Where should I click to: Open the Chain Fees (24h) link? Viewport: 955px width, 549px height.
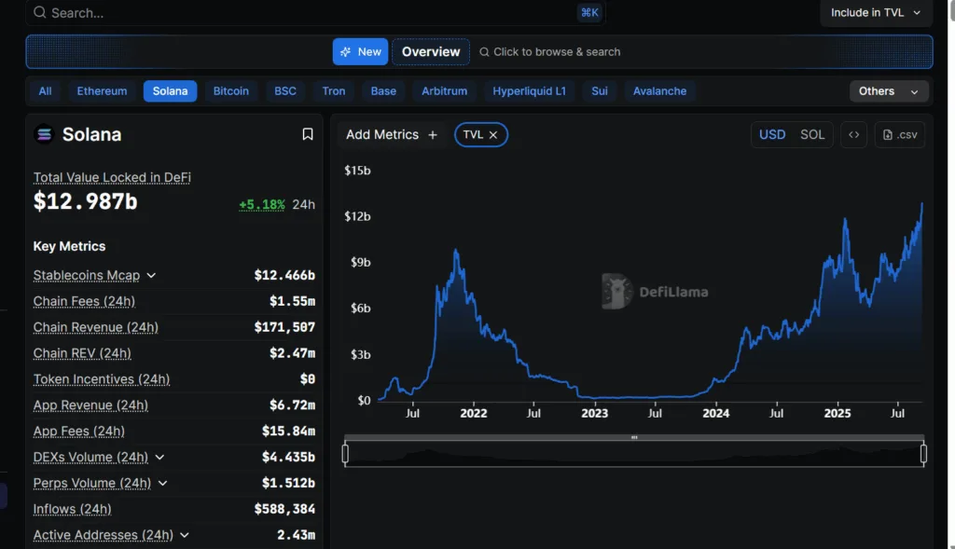pyautogui.click(x=84, y=301)
